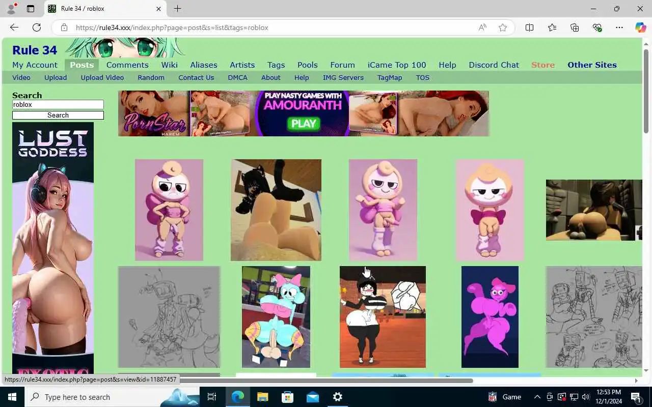Image resolution: width=652 pixels, height=407 pixels.
Task: Add this page to favorites with the star icon
Action: coord(503,27)
